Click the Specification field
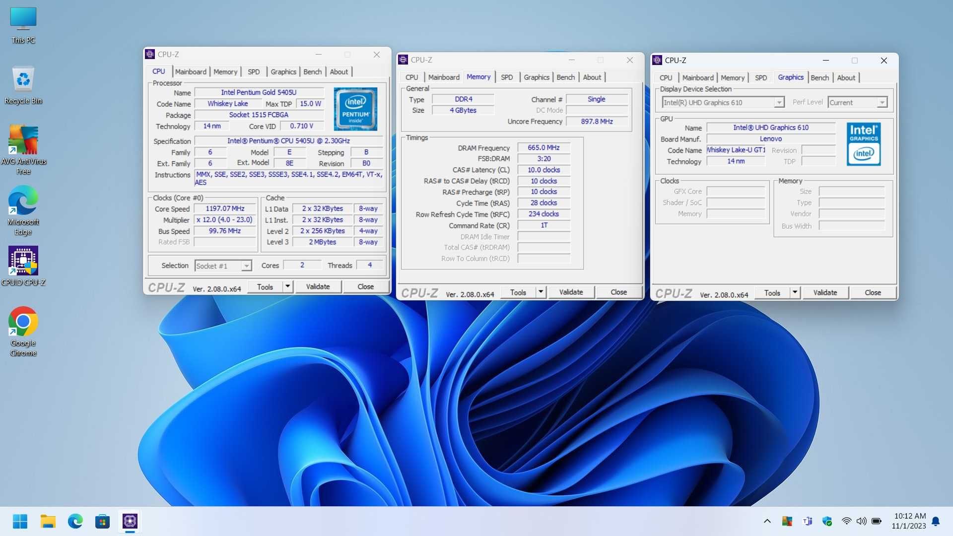 (288, 141)
